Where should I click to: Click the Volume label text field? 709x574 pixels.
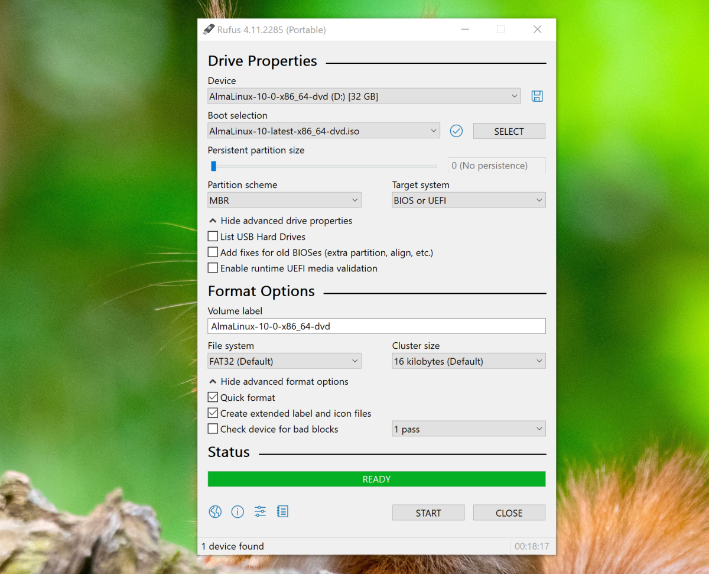(x=376, y=326)
